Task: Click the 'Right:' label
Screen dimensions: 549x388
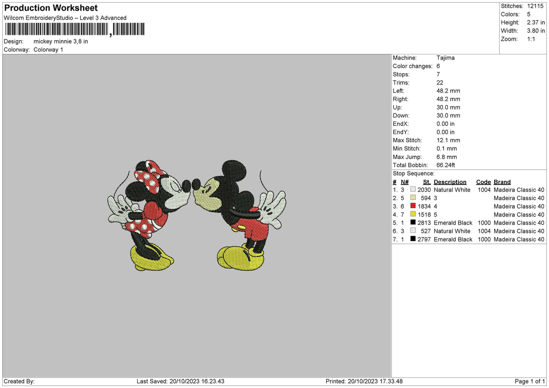Action: pyautogui.click(x=401, y=99)
